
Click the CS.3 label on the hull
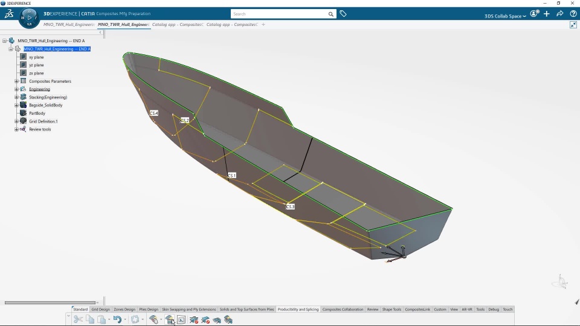point(291,206)
